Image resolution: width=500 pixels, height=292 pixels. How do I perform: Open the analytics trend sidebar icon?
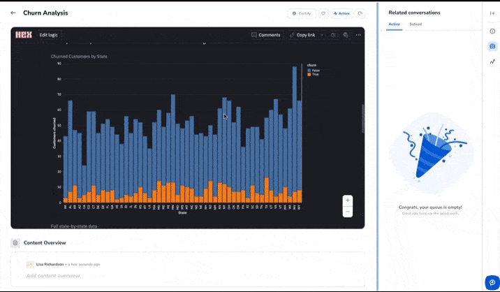pyautogui.click(x=492, y=61)
